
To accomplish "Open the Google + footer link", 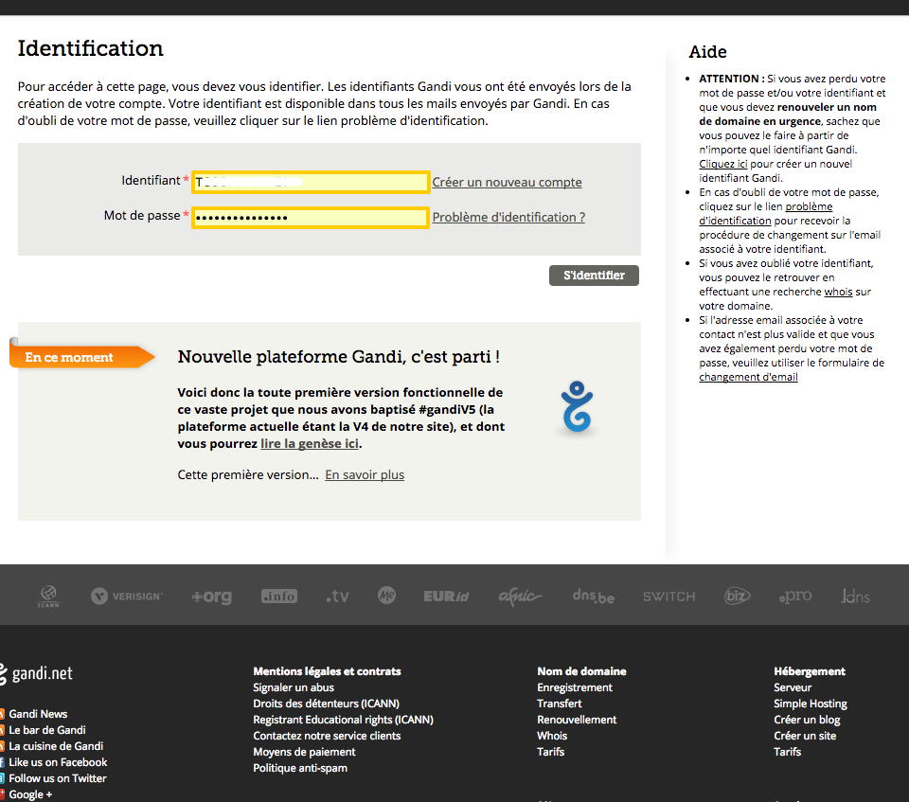I will tap(30, 794).
